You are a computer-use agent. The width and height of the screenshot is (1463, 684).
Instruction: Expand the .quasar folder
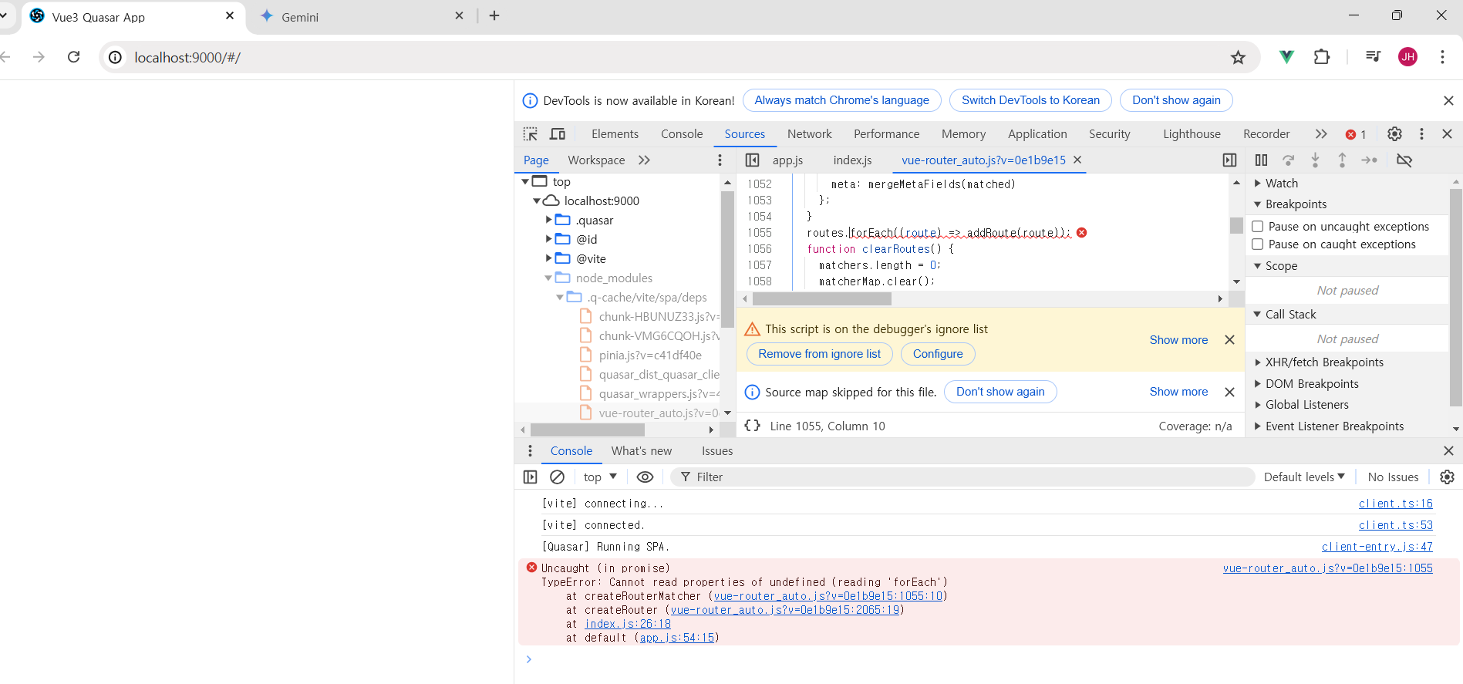[x=549, y=221]
